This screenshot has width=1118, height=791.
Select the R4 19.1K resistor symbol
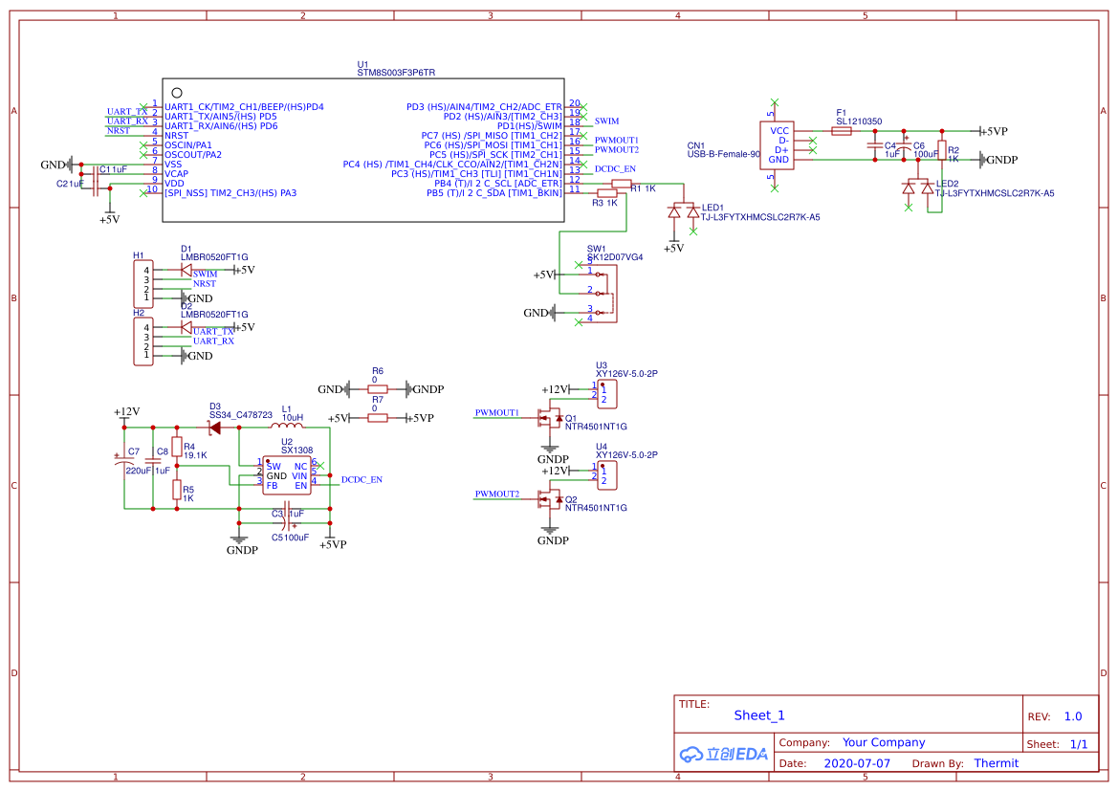(x=177, y=447)
